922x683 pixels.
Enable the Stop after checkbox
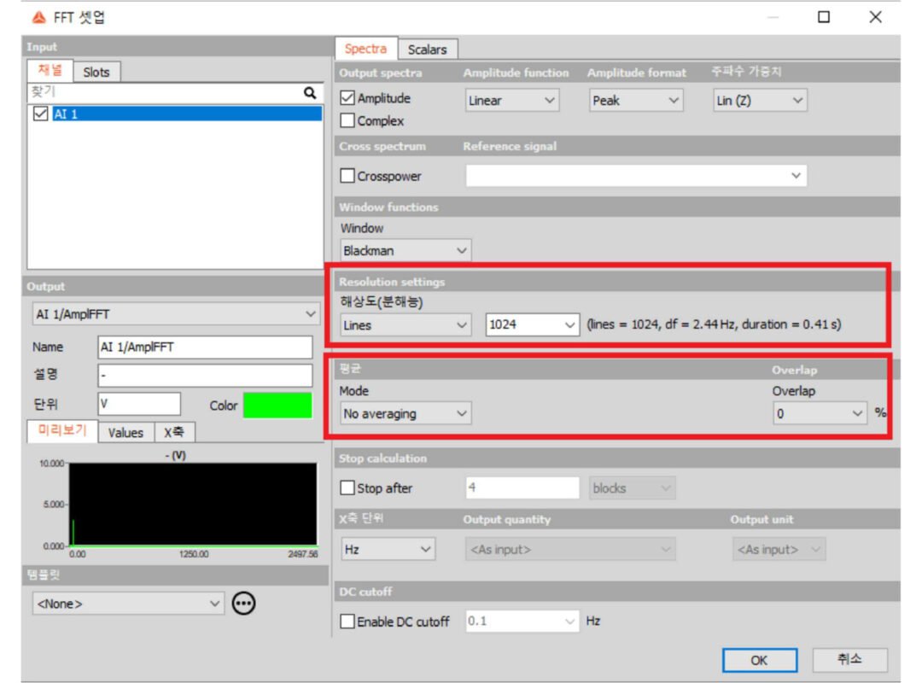click(x=347, y=487)
